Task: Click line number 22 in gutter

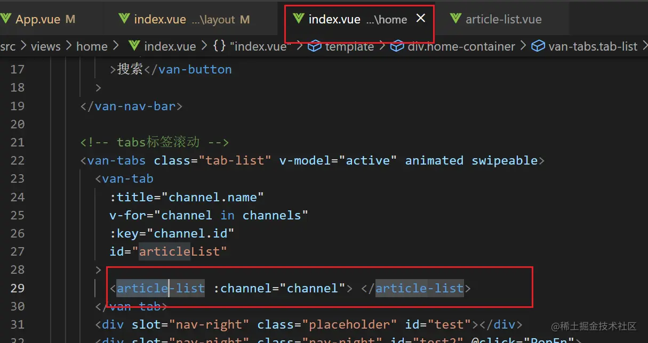Action: 18,160
